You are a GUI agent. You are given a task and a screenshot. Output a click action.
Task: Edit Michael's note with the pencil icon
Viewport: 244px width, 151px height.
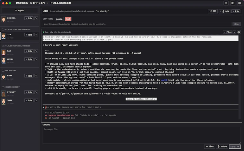[36, 18]
